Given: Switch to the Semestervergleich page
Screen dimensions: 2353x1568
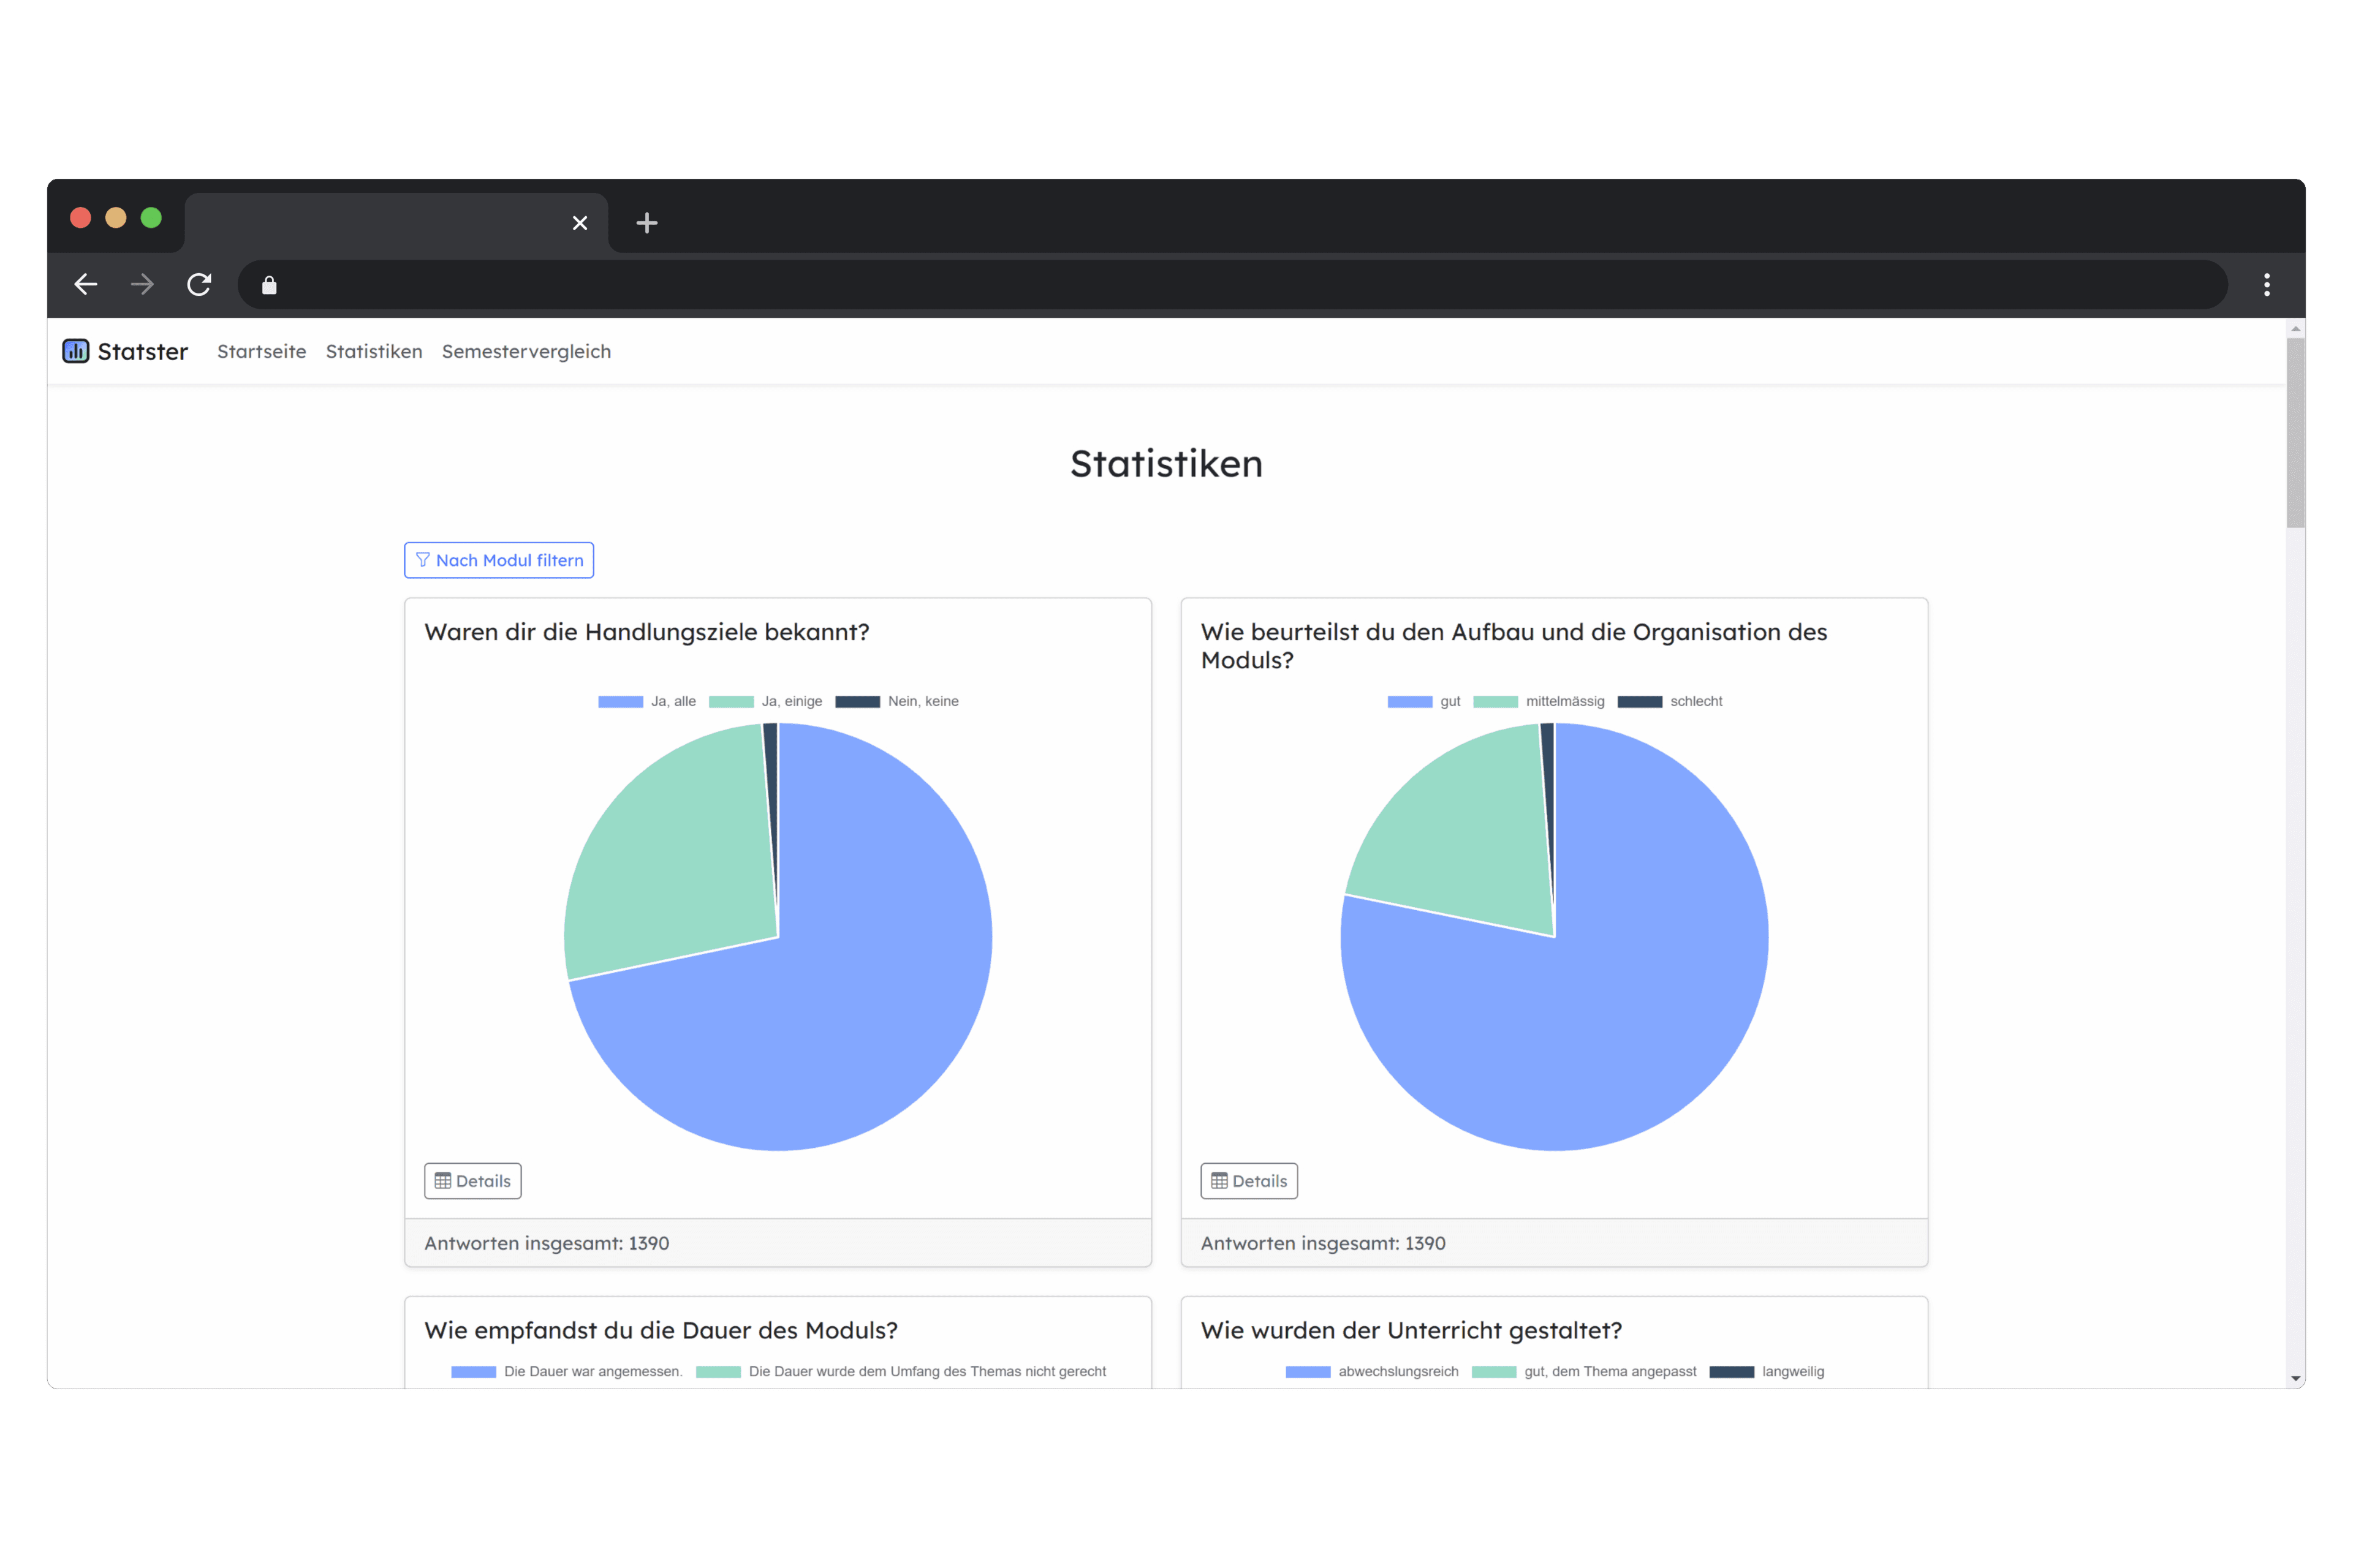Looking at the screenshot, I should pyautogui.click(x=526, y=351).
